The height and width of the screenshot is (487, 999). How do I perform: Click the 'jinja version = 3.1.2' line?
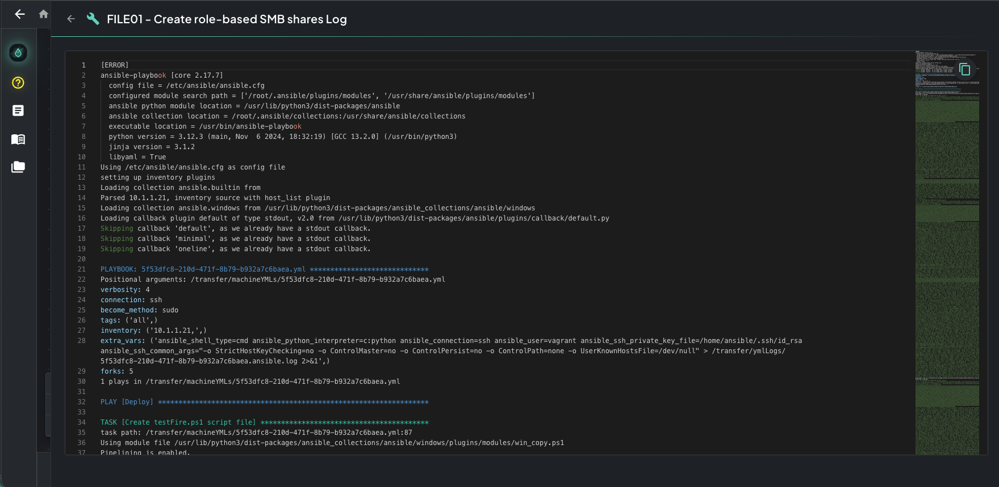click(x=152, y=147)
